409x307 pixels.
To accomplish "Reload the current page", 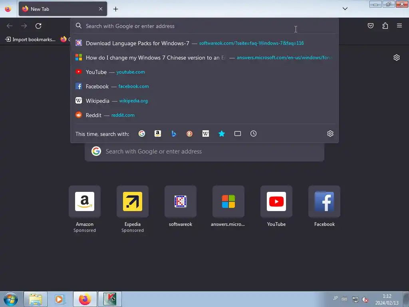I will (x=38, y=26).
